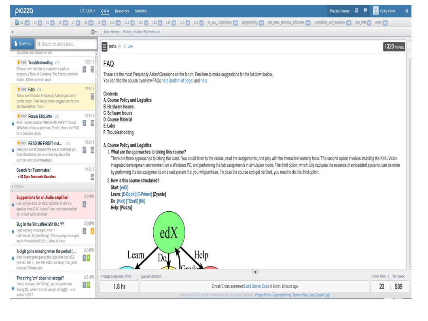The image size is (428, 321).
Task: Open the [edX] link
Action: coord(124,187)
